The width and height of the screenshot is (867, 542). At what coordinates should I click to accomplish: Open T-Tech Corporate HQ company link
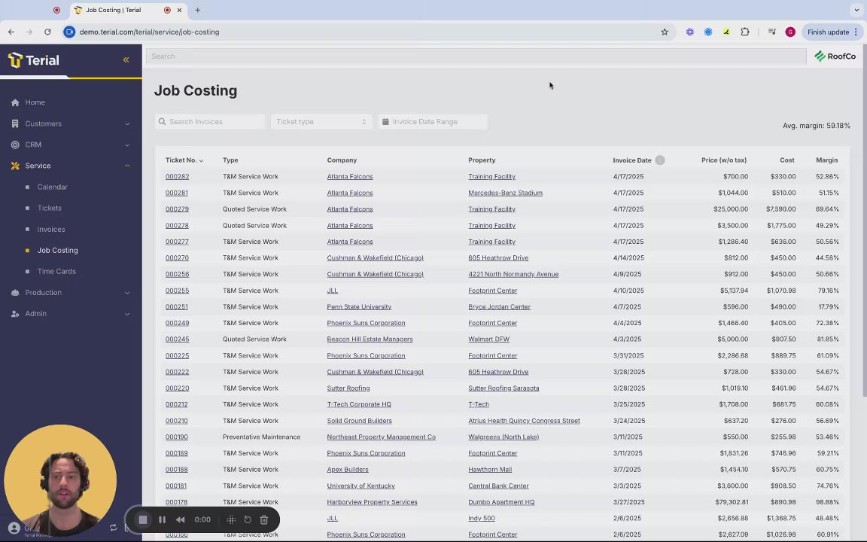tap(359, 404)
